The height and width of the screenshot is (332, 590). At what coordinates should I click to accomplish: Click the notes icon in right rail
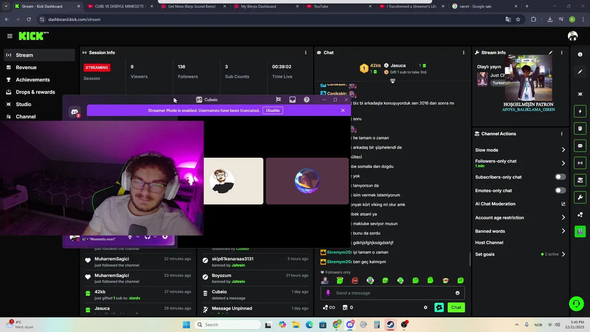coord(580,128)
